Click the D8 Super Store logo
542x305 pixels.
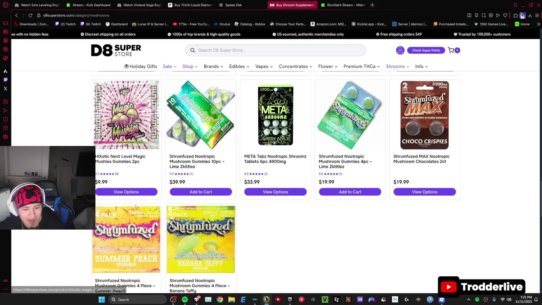click(116, 50)
